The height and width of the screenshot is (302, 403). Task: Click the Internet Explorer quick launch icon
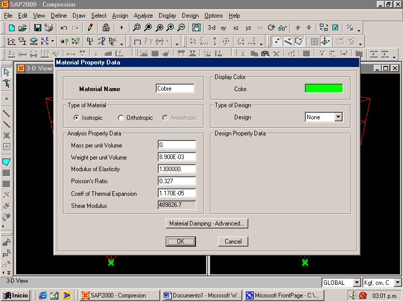(43, 295)
